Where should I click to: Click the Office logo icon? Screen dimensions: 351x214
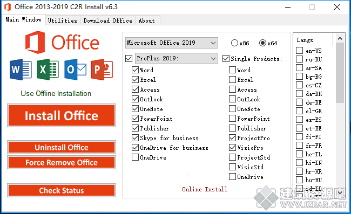[x=35, y=43]
